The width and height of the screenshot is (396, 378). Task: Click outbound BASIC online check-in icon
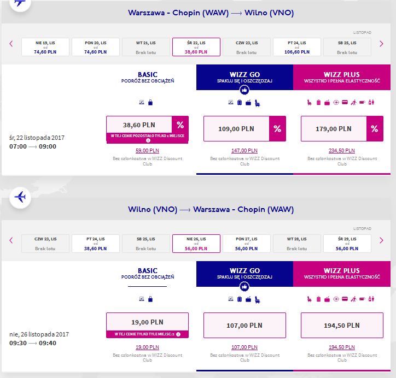(x=142, y=102)
